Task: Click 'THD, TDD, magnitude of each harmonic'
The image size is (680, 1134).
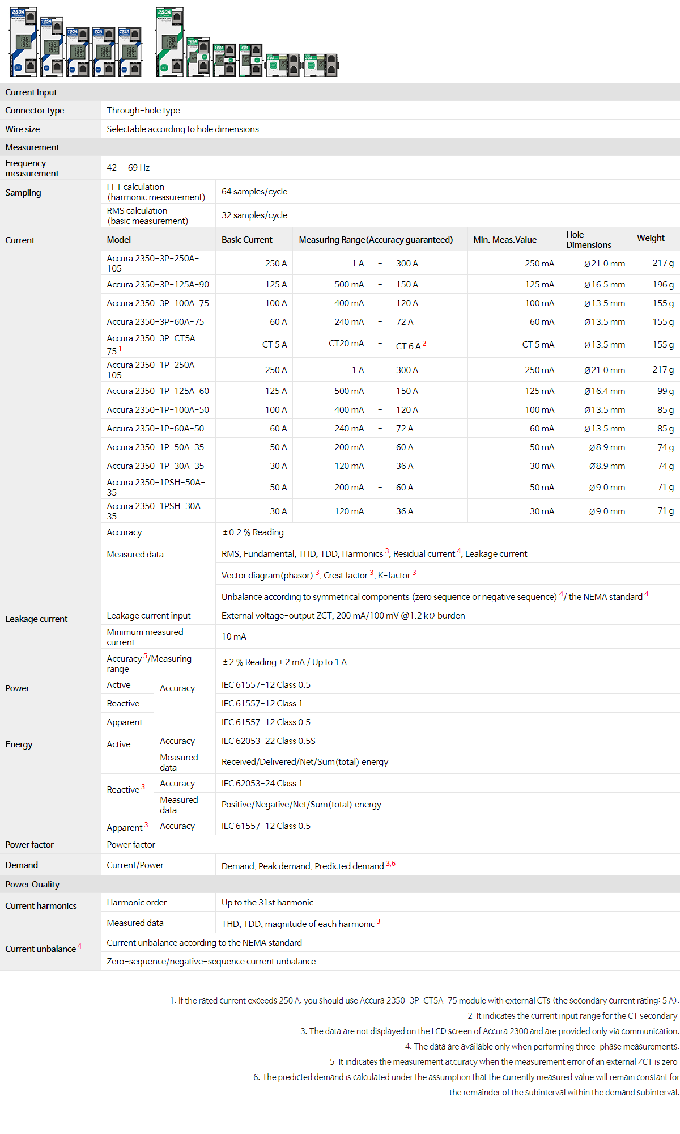Action: pos(298,924)
